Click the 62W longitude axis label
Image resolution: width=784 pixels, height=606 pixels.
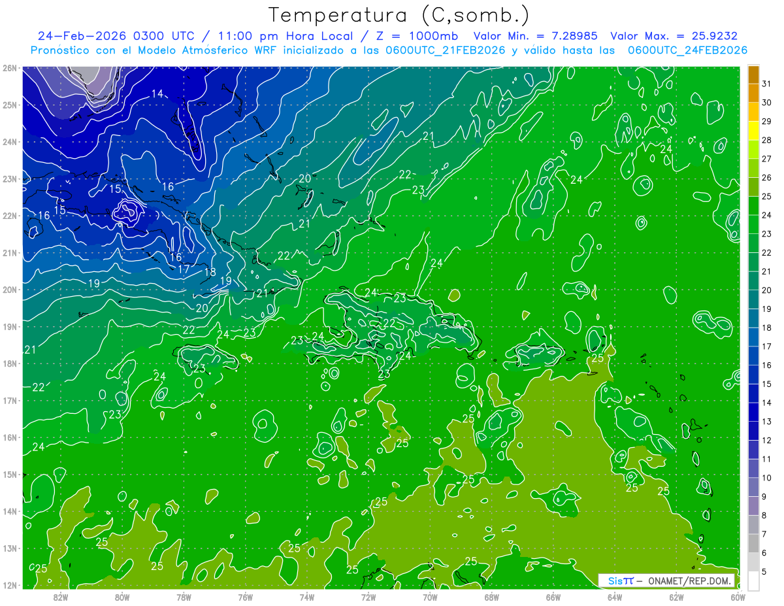pos(676,597)
